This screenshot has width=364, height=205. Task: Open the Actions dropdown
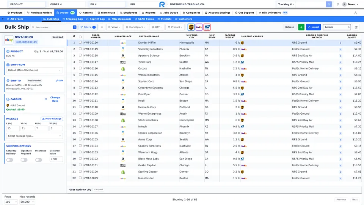(x=337, y=27)
